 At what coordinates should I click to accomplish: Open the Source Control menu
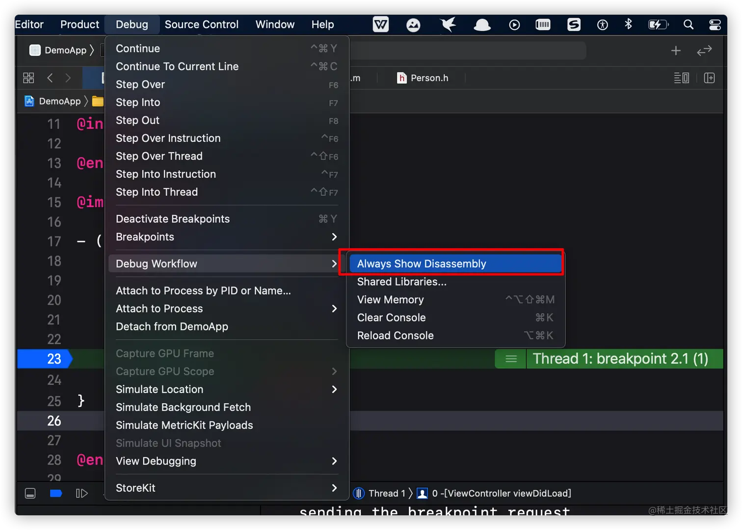coord(202,25)
